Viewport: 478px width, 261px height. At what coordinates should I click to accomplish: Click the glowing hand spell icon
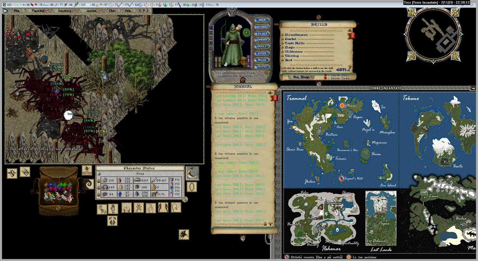coord(113,209)
